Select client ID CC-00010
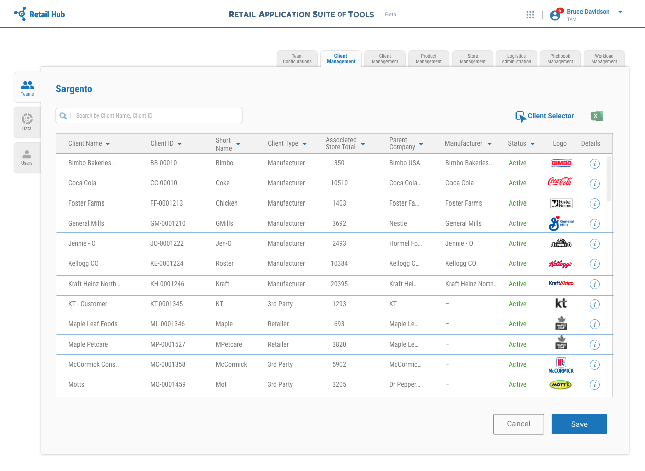Image resolution: width=645 pixels, height=471 pixels. (x=164, y=183)
